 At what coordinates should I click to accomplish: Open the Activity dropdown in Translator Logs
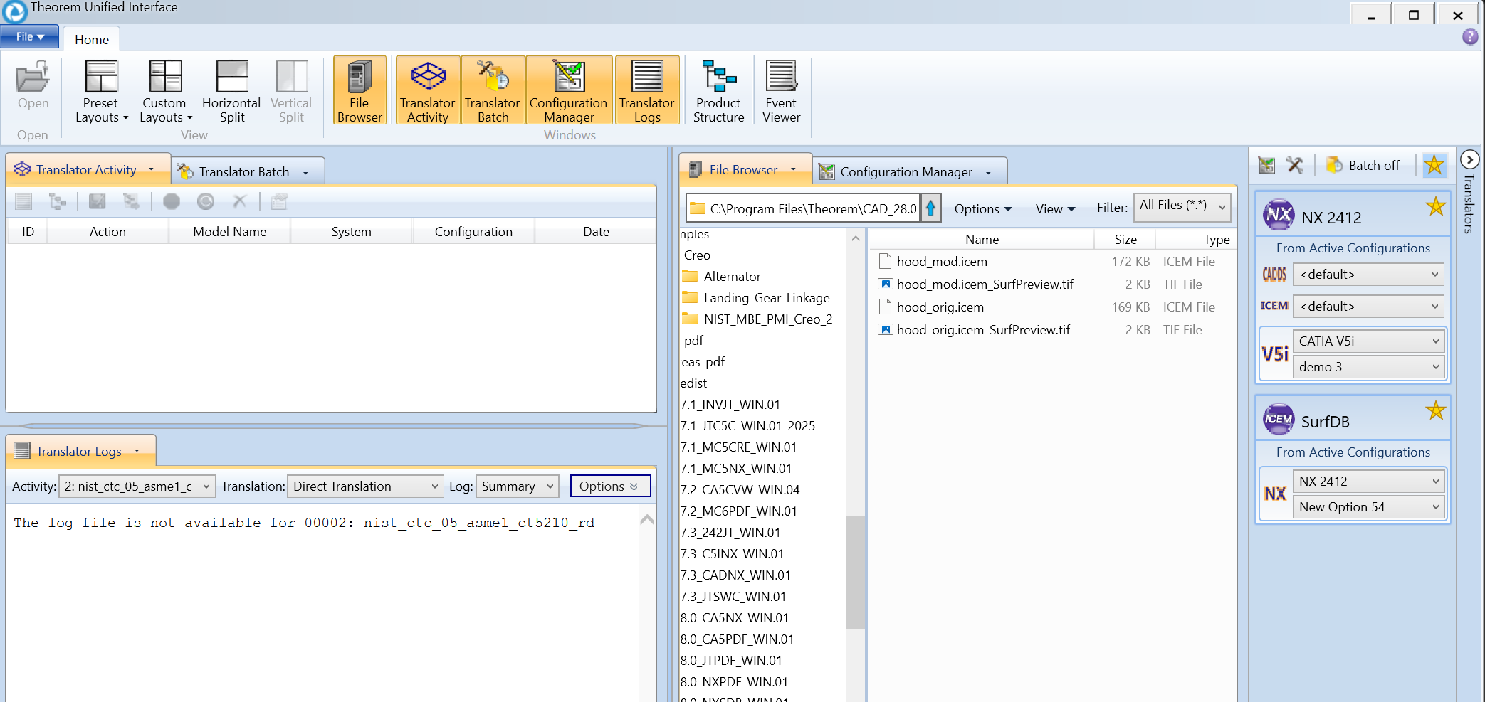click(x=137, y=486)
